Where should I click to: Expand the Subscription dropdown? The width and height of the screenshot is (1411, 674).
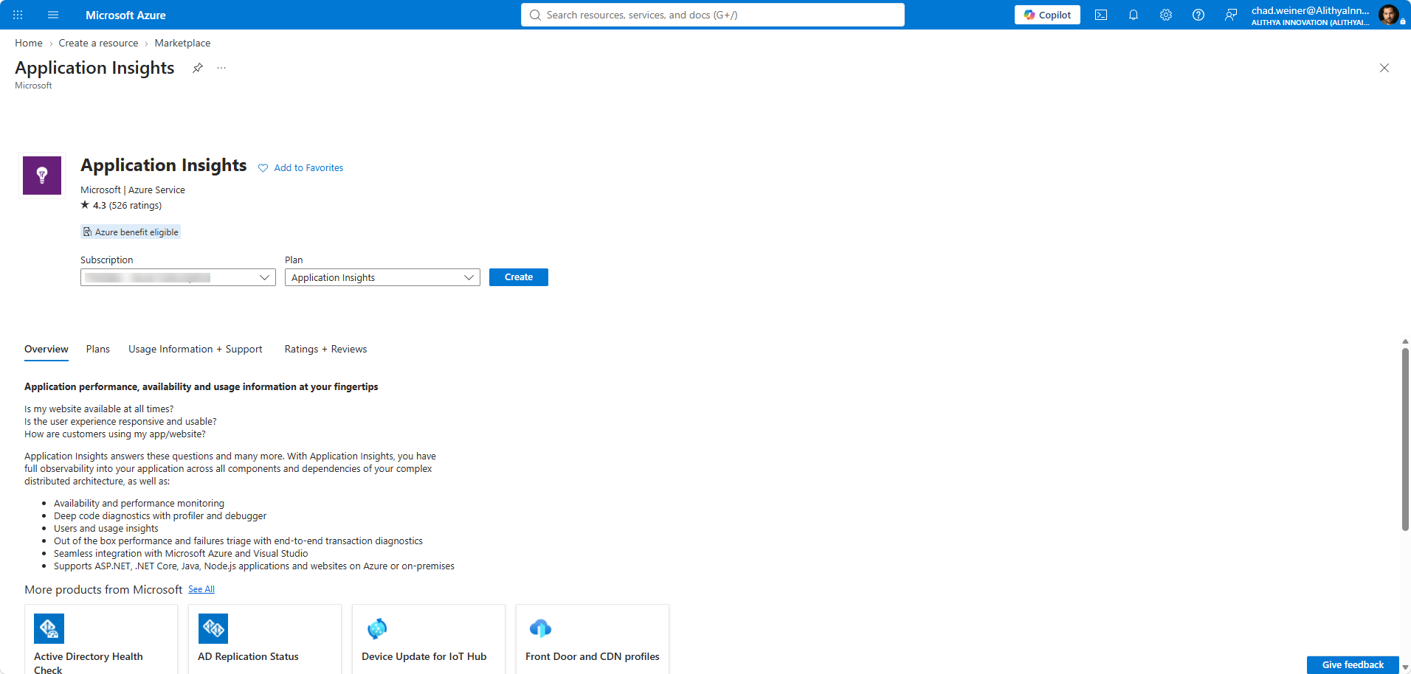pos(178,277)
